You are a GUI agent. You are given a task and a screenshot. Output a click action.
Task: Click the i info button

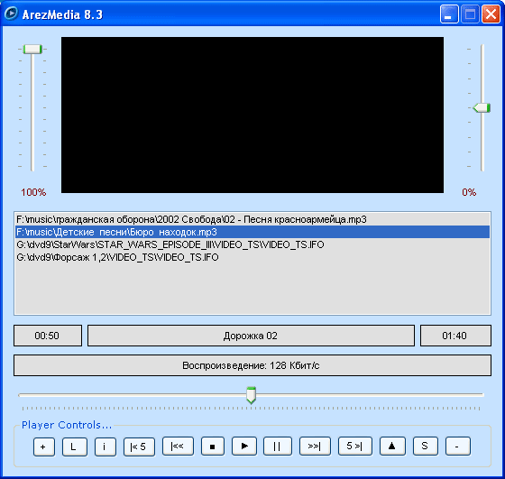point(106,447)
